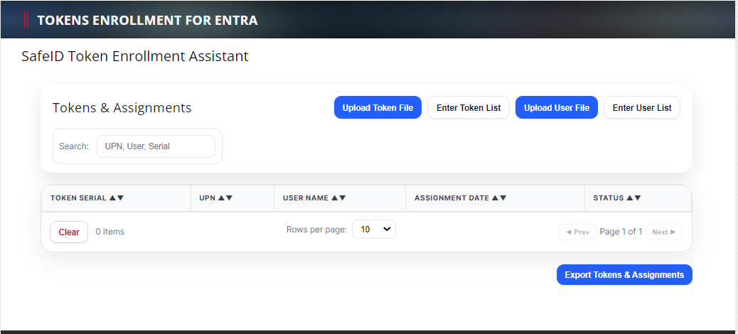Click the red Clear button
Viewport: 738px width, 334px height.
click(69, 232)
